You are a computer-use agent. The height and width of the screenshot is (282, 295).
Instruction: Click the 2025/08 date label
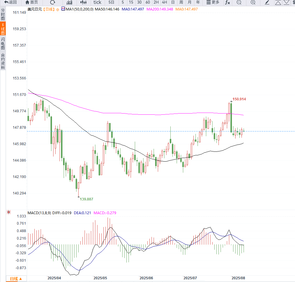tap(239, 278)
